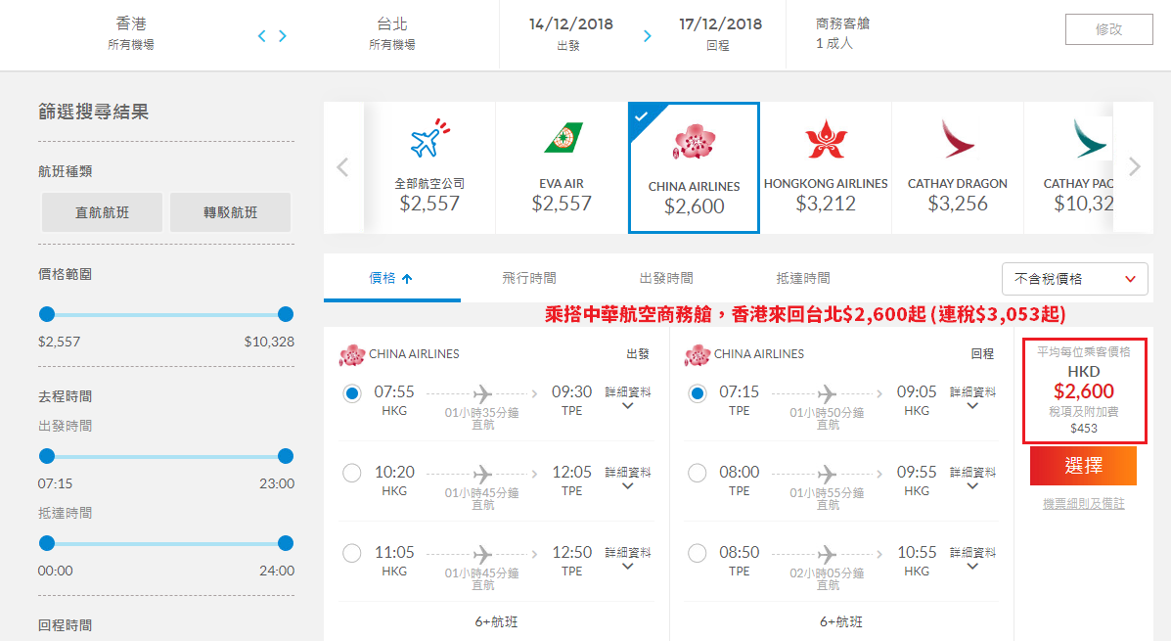Click the 商務客艙 1 成人 cabin selector
Image resolution: width=1171 pixels, height=641 pixels.
842,33
